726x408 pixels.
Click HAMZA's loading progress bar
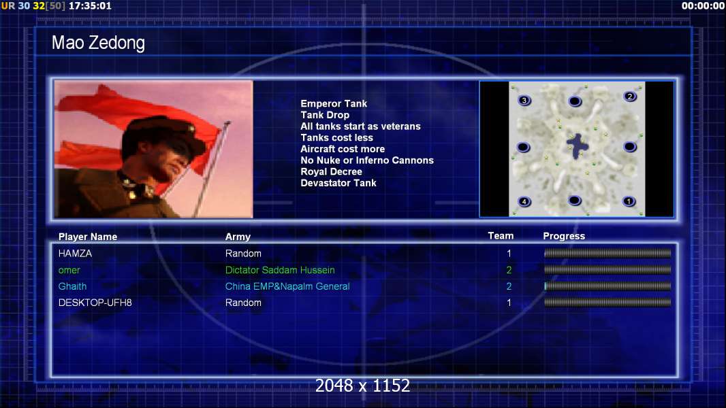[x=607, y=253]
